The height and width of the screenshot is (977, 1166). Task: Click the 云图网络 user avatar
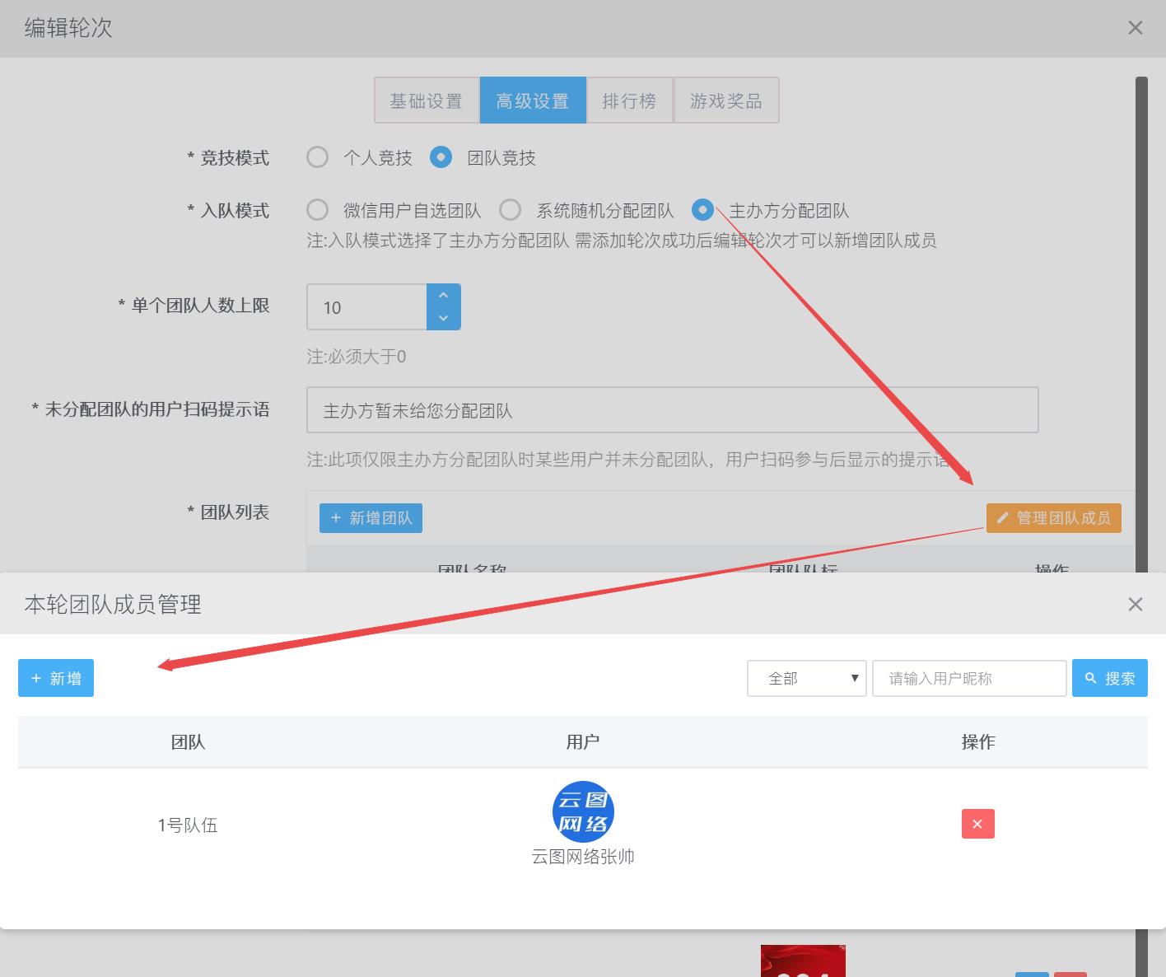[583, 811]
